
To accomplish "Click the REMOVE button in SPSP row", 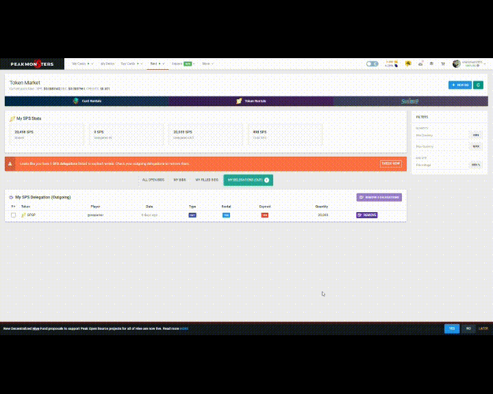I will [x=367, y=215].
